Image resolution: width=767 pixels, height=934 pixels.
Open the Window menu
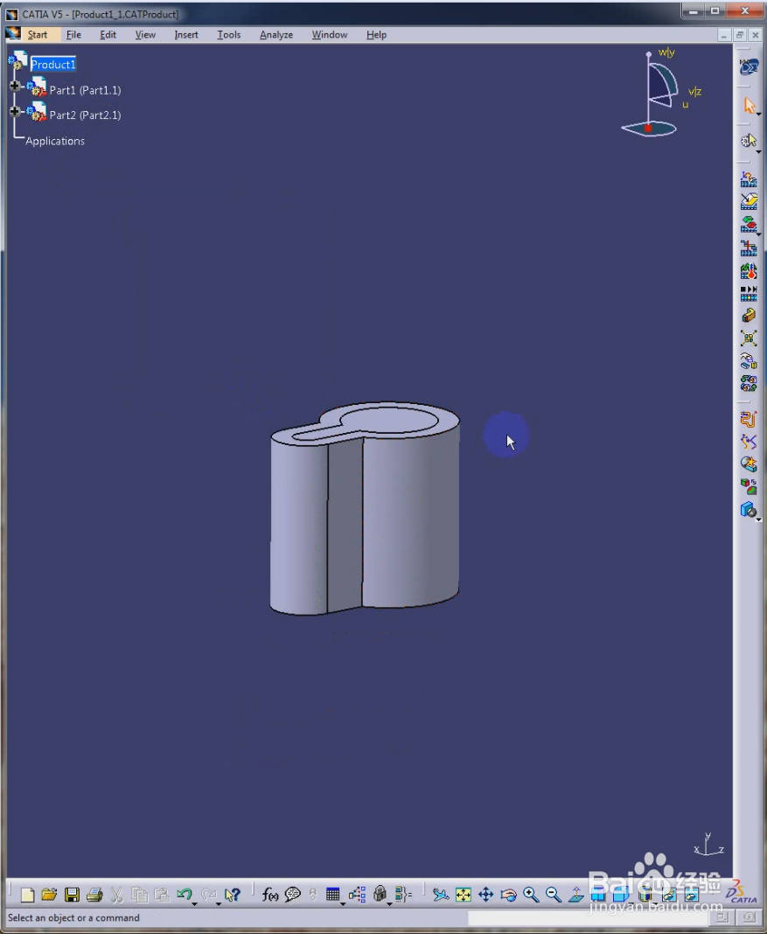(330, 35)
